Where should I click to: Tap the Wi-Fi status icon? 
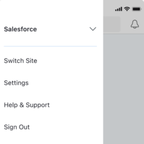pyautogui.click(x=127, y=9)
